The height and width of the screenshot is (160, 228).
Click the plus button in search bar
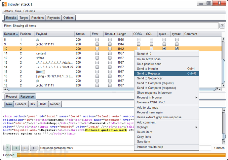point(25,148)
